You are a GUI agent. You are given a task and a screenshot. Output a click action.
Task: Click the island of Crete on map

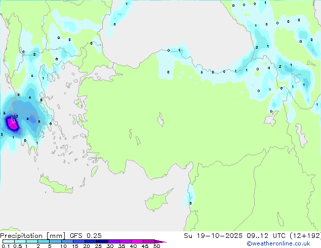click(x=56, y=185)
